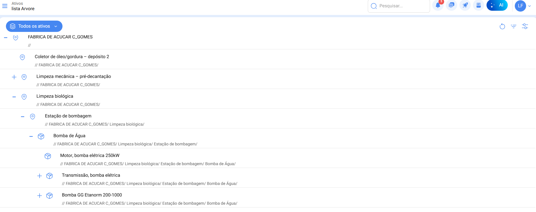Click location icon of Estação de bombagem
This screenshot has width=536, height=212.
click(33, 117)
